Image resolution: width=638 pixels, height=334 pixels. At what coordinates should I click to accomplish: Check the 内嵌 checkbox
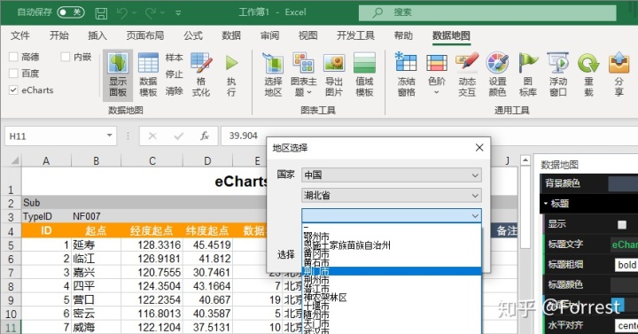[x=65, y=57]
